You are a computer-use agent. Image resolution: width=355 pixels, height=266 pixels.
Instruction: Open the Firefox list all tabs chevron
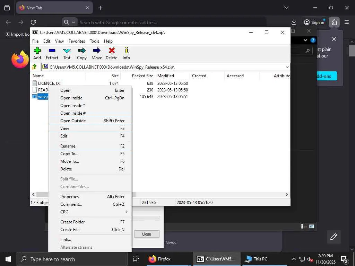(x=286, y=8)
